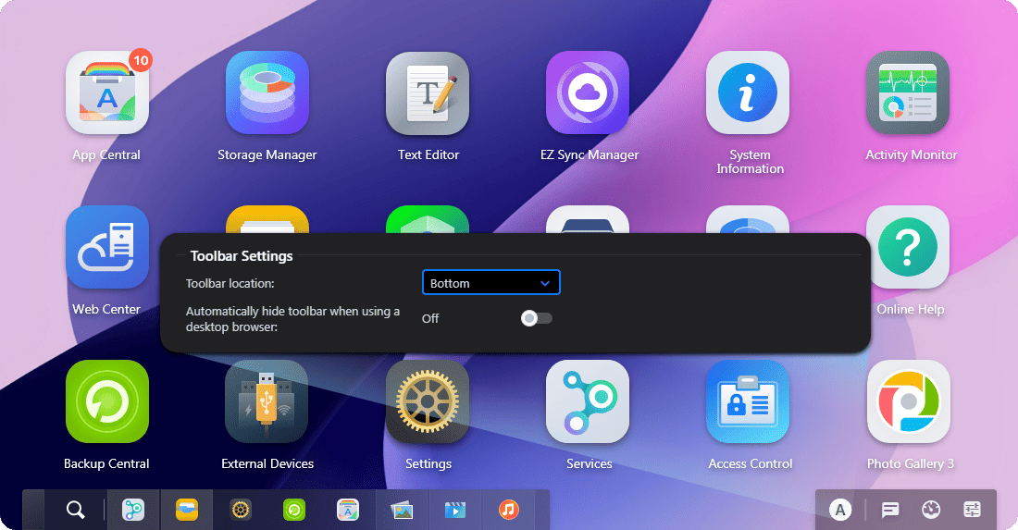Toggle auto-hide toolbar switch
Image resolution: width=1018 pixels, height=530 pixels.
[536, 318]
